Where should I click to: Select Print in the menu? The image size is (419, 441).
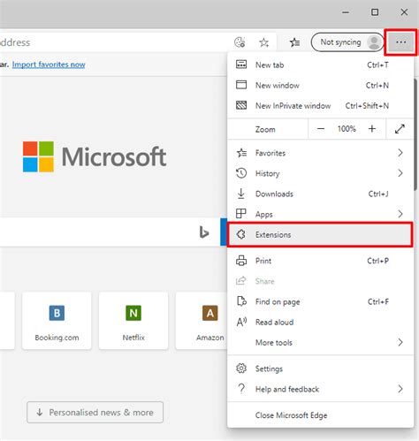click(x=321, y=261)
